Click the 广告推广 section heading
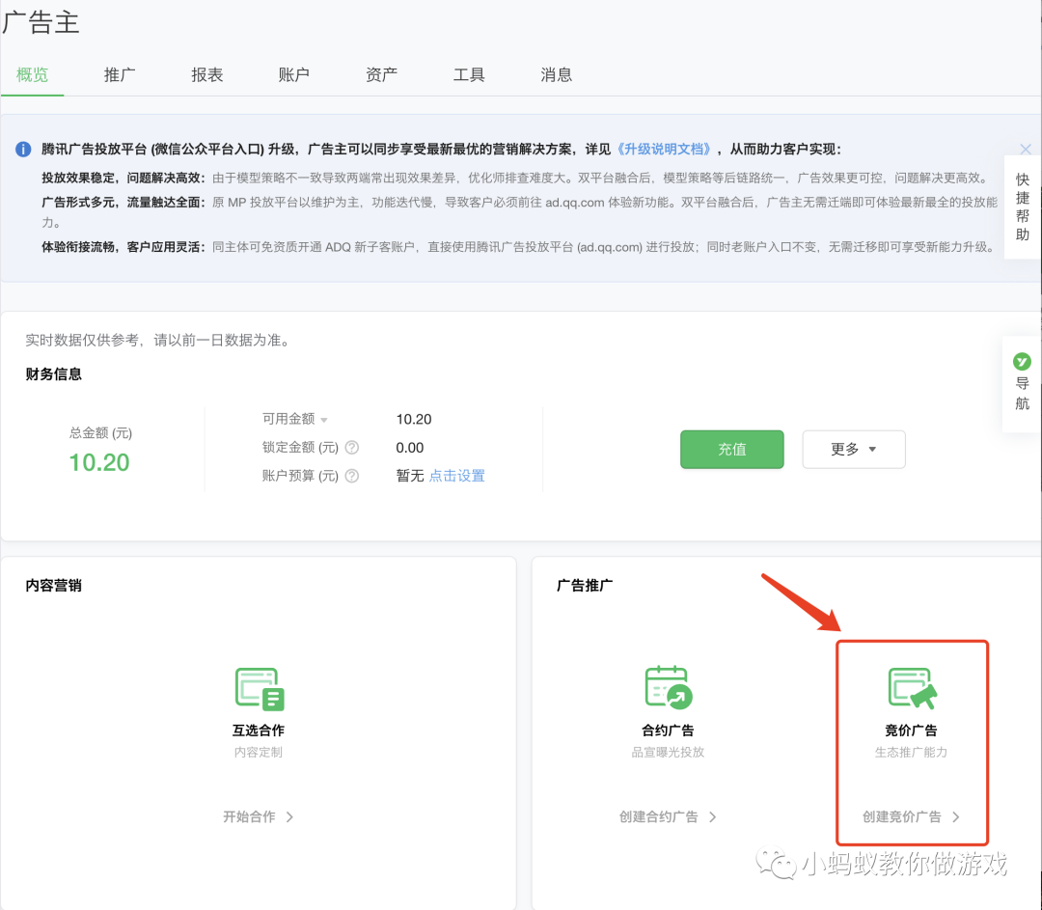Screen dimensions: 1042x910 coord(585,586)
